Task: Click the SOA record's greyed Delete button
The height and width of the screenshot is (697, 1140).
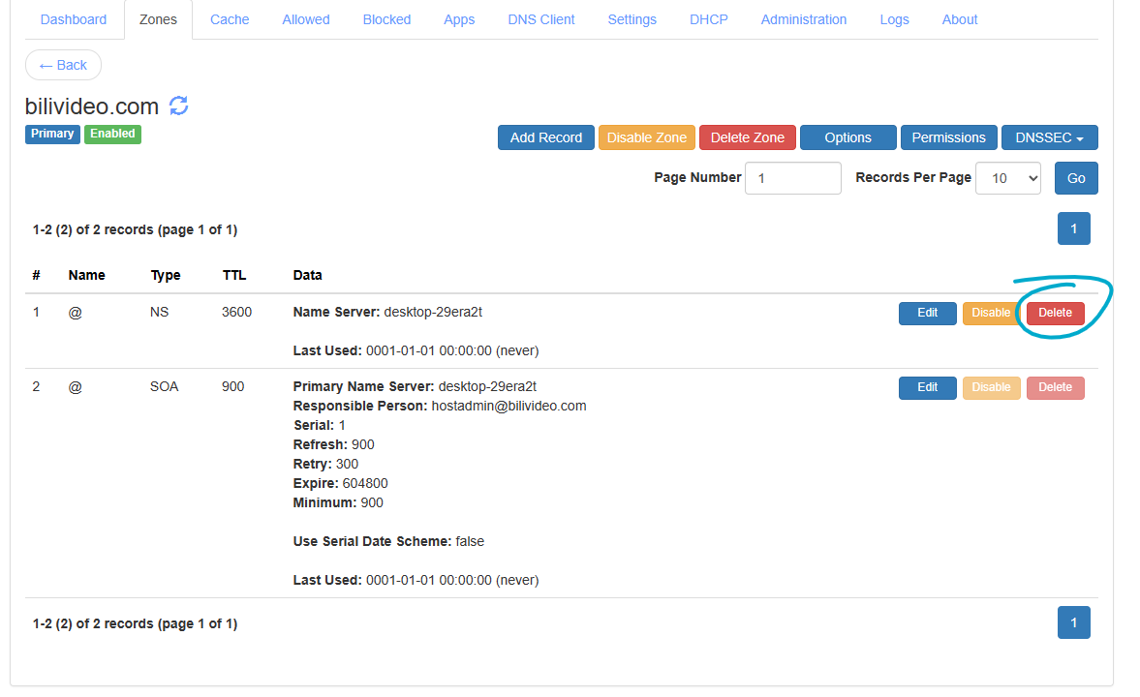Action: (x=1055, y=387)
